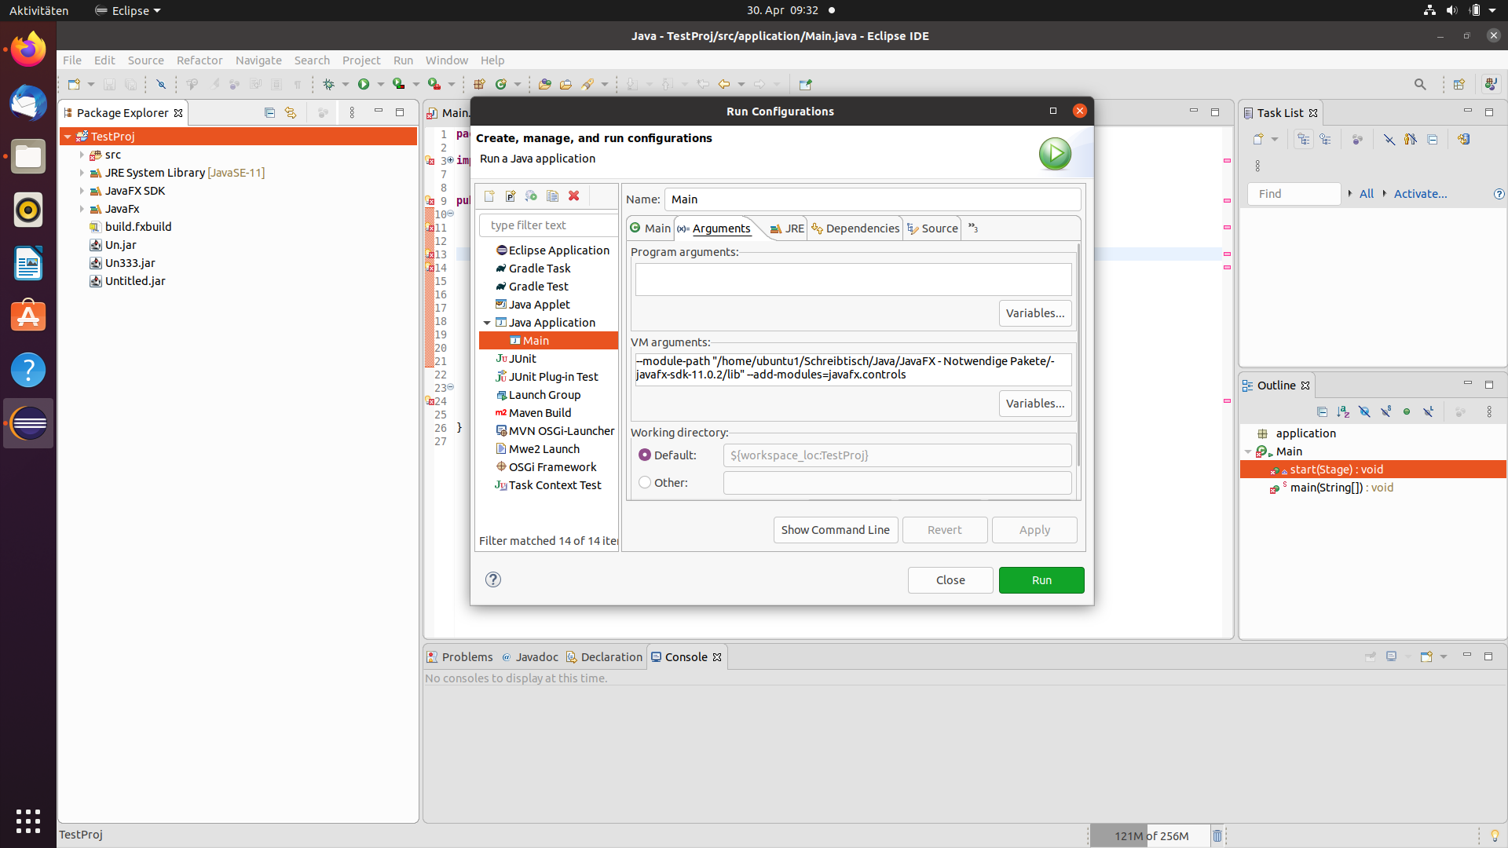Image resolution: width=1508 pixels, height=848 pixels.
Task: Click the Open Task folder toolbar icon
Action: coord(565,84)
